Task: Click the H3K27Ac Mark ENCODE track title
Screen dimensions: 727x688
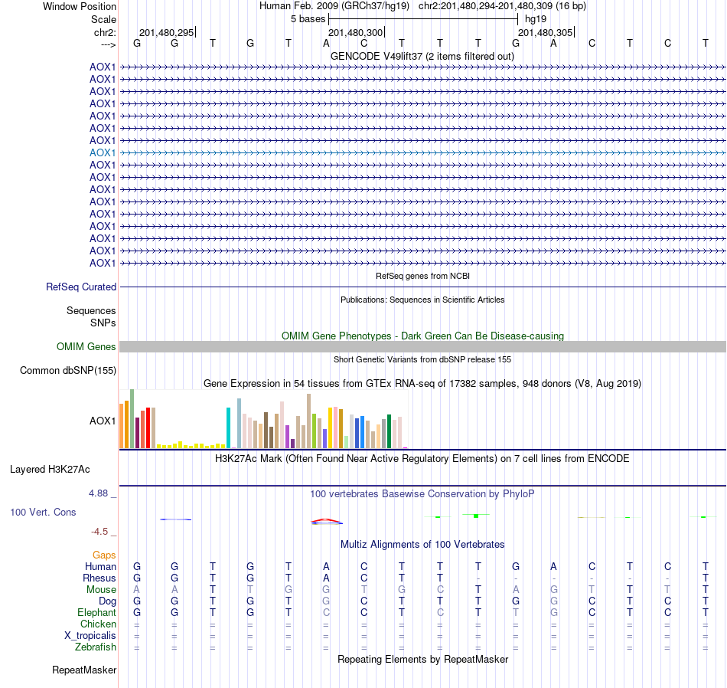Action: click(422, 459)
